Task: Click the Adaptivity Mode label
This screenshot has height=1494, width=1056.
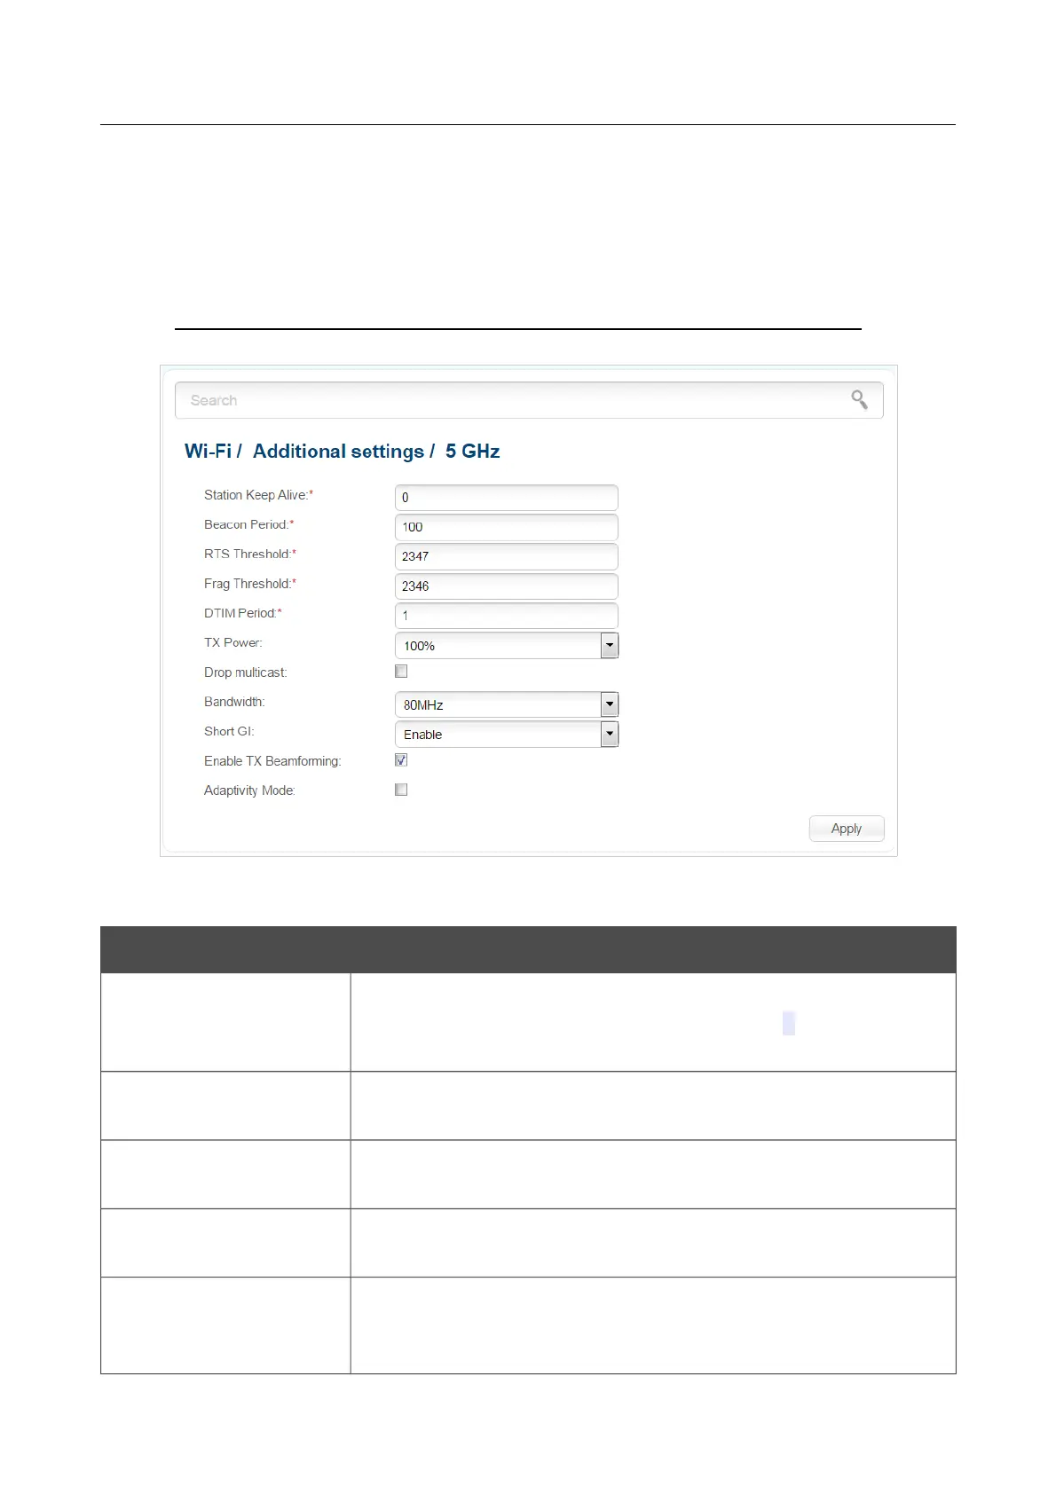Action: click(x=249, y=790)
